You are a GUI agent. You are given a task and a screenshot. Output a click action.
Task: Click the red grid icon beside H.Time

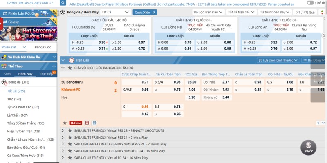tap(87, 123)
